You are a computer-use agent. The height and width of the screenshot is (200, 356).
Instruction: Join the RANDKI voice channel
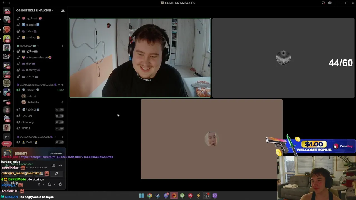point(40,116)
